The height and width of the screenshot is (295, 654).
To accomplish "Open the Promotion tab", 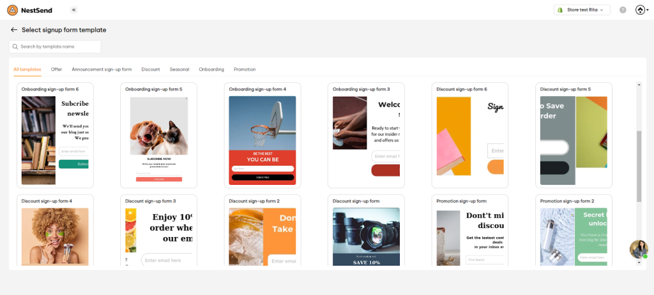I will 245,69.
